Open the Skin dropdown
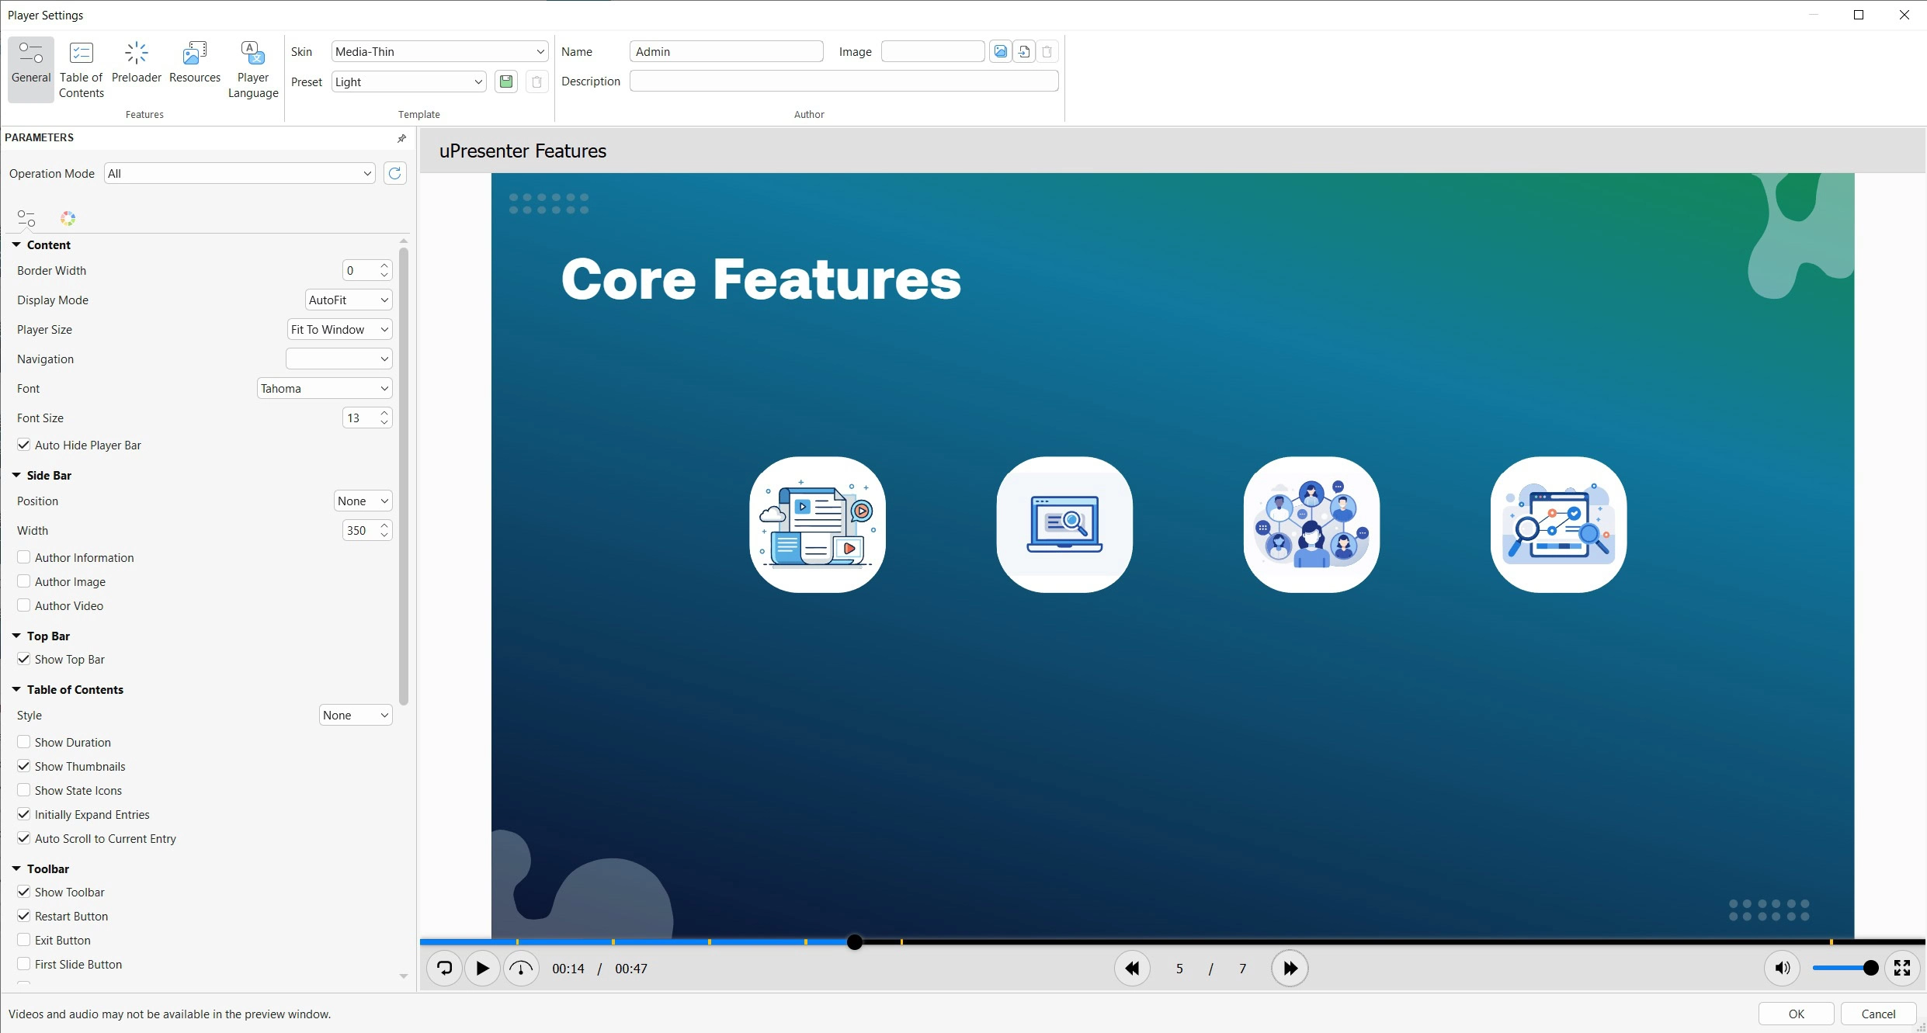 click(x=439, y=51)
